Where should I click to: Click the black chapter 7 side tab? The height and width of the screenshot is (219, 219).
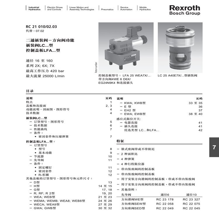(214, 147)
